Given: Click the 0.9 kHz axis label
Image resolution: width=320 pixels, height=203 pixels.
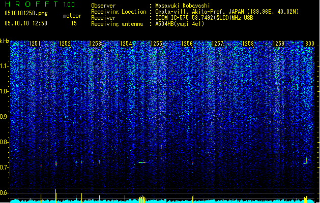Looking at the screenshot, I should (4, 117).
